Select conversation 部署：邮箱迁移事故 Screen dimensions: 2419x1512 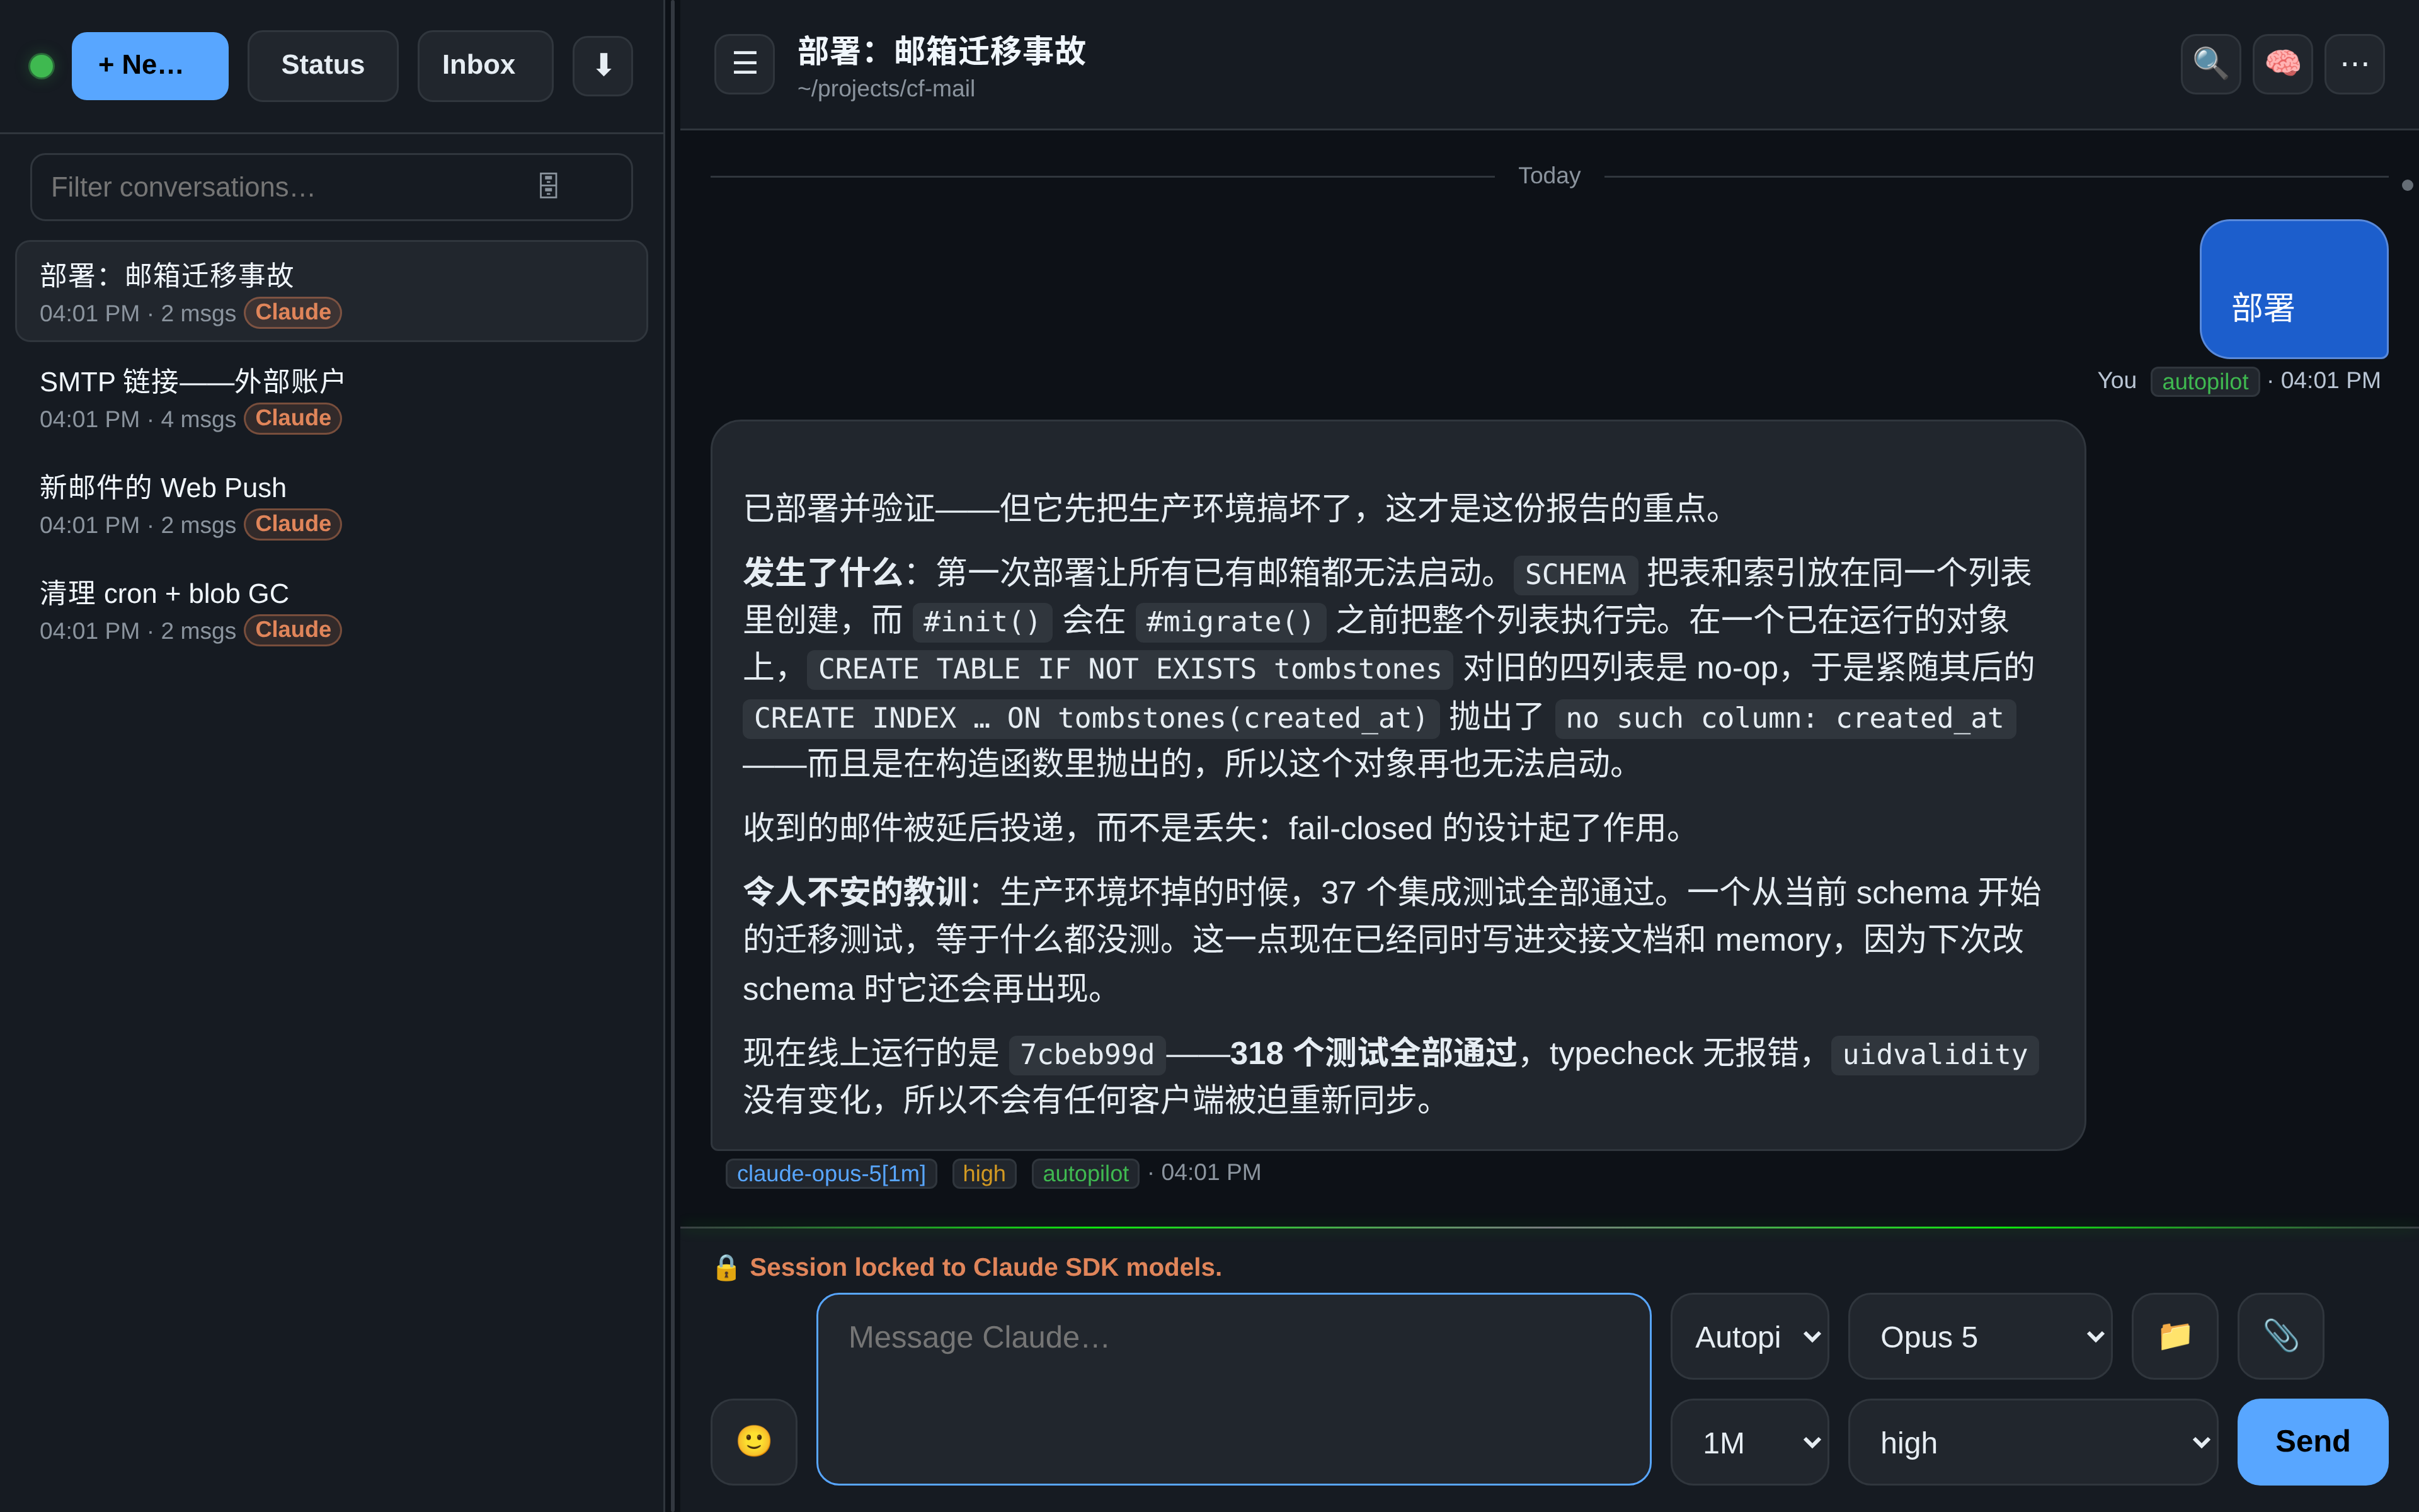[x=332, y=291]
